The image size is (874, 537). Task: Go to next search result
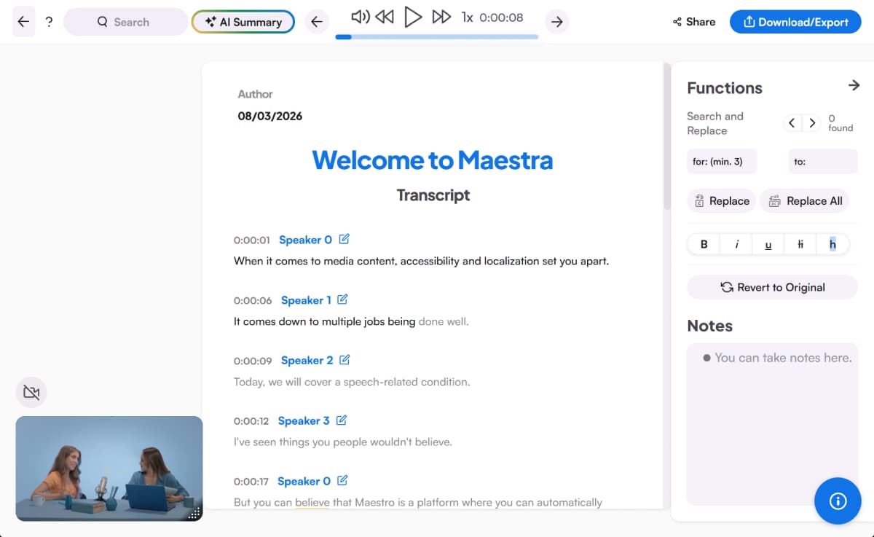click(x=812, y=123)
